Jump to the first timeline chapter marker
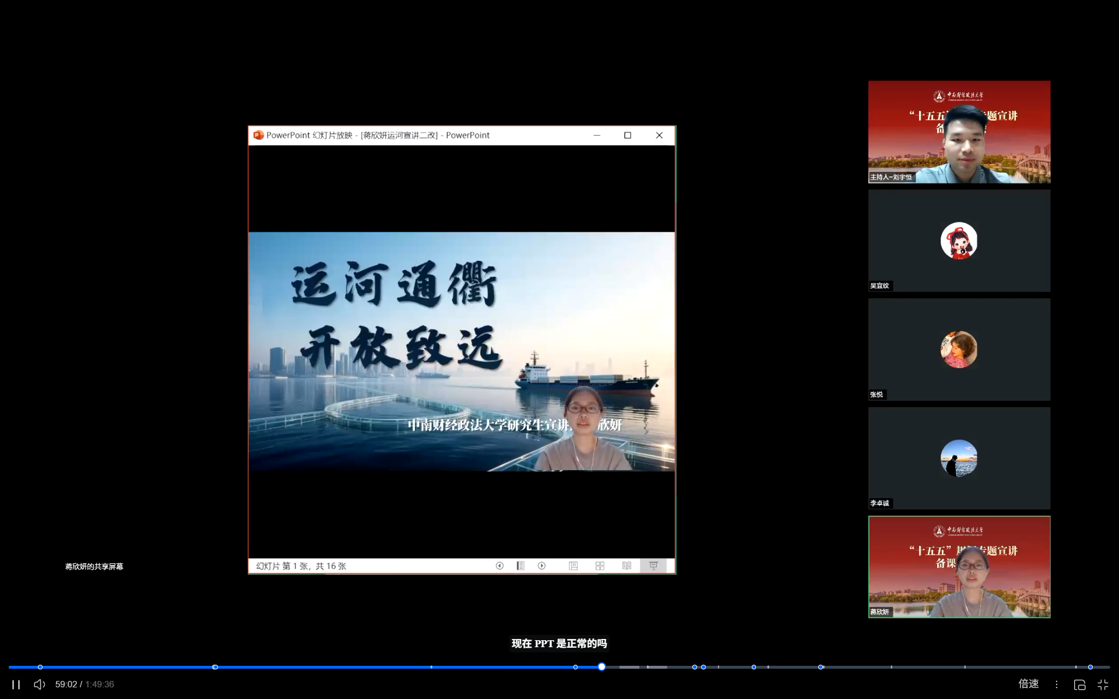 [40, 667]
